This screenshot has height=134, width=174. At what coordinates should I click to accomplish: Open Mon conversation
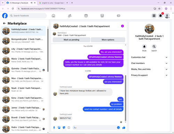[x=23, y=80]
